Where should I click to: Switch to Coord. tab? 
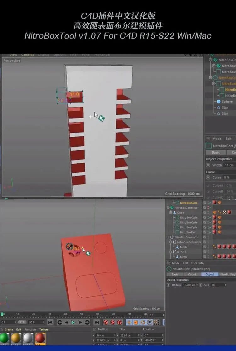click(192, 274)
